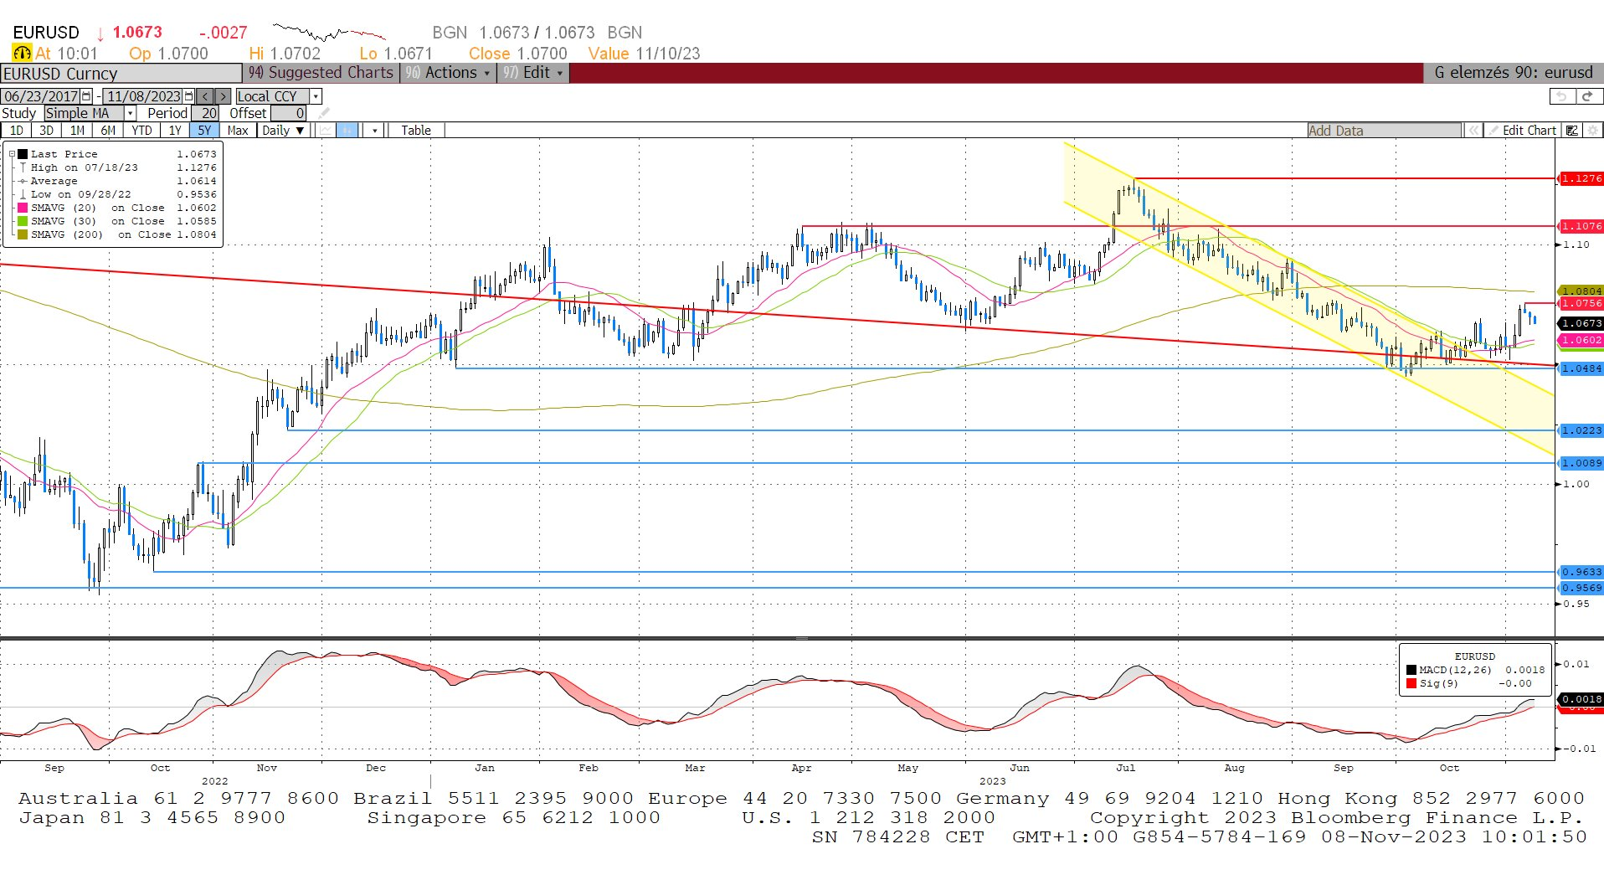Click the 1.0089 blue support level label
This screenshot has height=880, width=1604.
click(1581, 463)
